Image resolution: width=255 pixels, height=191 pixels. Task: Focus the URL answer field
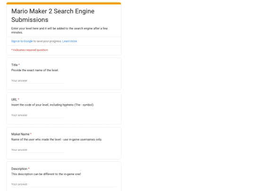37,115
